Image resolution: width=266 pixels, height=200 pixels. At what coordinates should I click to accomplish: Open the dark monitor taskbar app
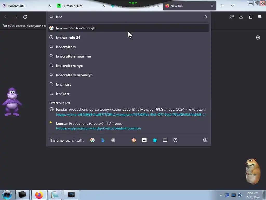[71, 195]
